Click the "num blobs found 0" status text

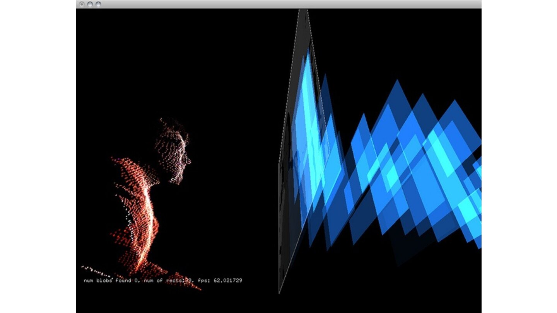click(x=112, y=281)
